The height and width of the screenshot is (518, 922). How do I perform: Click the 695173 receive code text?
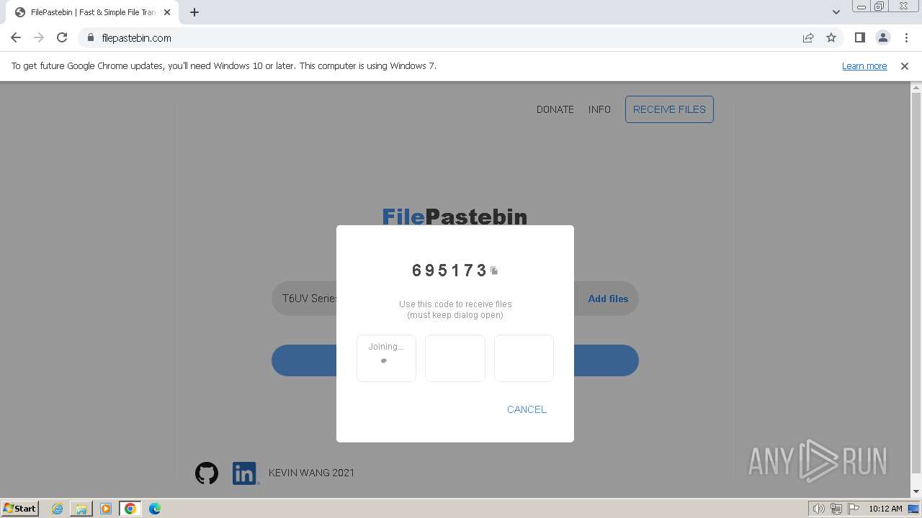point(449,271)
